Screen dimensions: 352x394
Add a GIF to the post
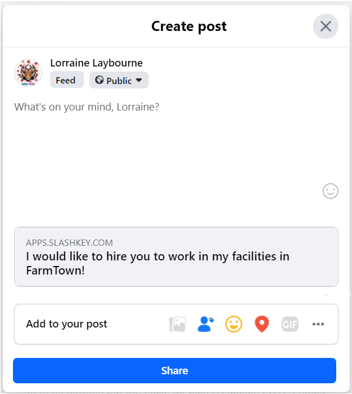tap(290, 324)
